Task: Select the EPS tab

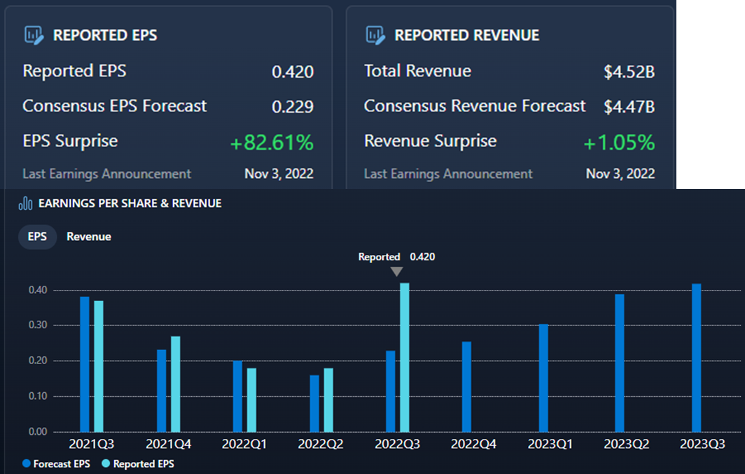Action: tap(37, 237)
